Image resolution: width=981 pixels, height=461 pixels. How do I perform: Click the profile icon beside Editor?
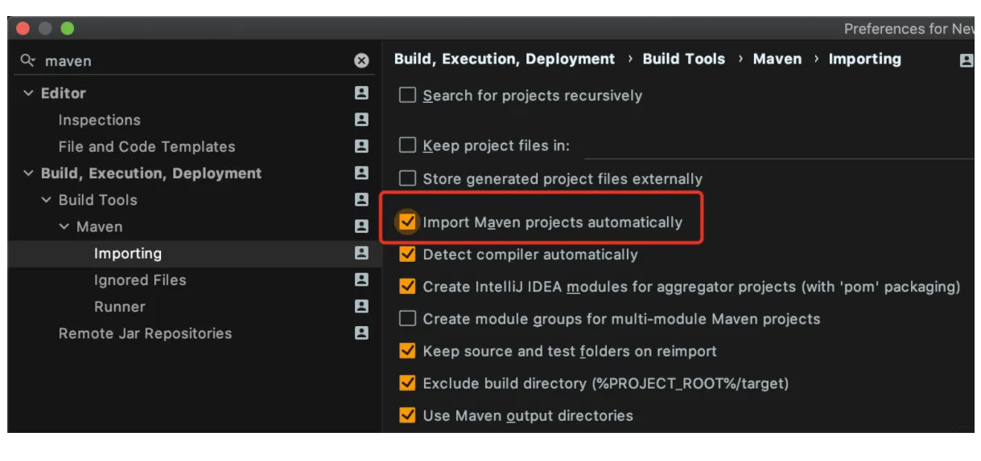(361, 93)
